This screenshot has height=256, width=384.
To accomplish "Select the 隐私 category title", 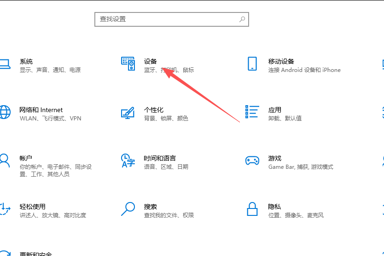I will [274, 207].
